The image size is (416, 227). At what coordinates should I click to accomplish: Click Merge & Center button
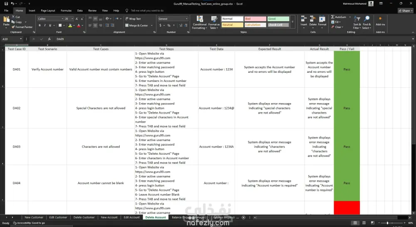tap(139, 25)
